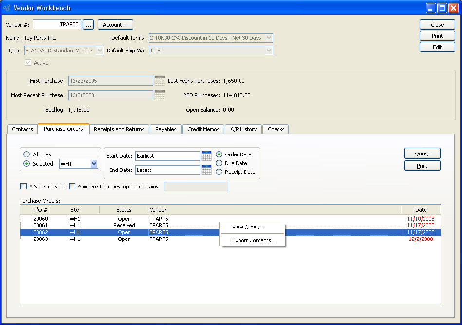Select the Due Date radio option
This screenshot has height=325, width=462.
click(x=219, y=163)
